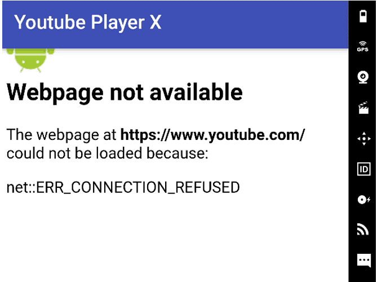Open the four-arrow remote control widget
Image resolution: width=377 pixels, height=282 pixels.
point(364,139)
